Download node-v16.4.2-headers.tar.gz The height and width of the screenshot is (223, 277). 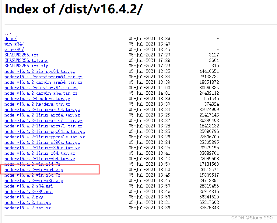point(37,99)
